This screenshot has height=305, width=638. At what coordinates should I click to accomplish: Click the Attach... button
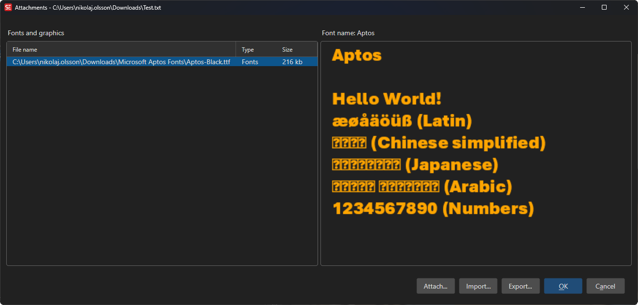pyautogui.click(x=435, y=286)
